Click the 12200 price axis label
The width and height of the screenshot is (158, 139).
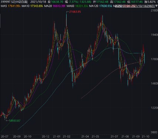(x=154, y=108)
